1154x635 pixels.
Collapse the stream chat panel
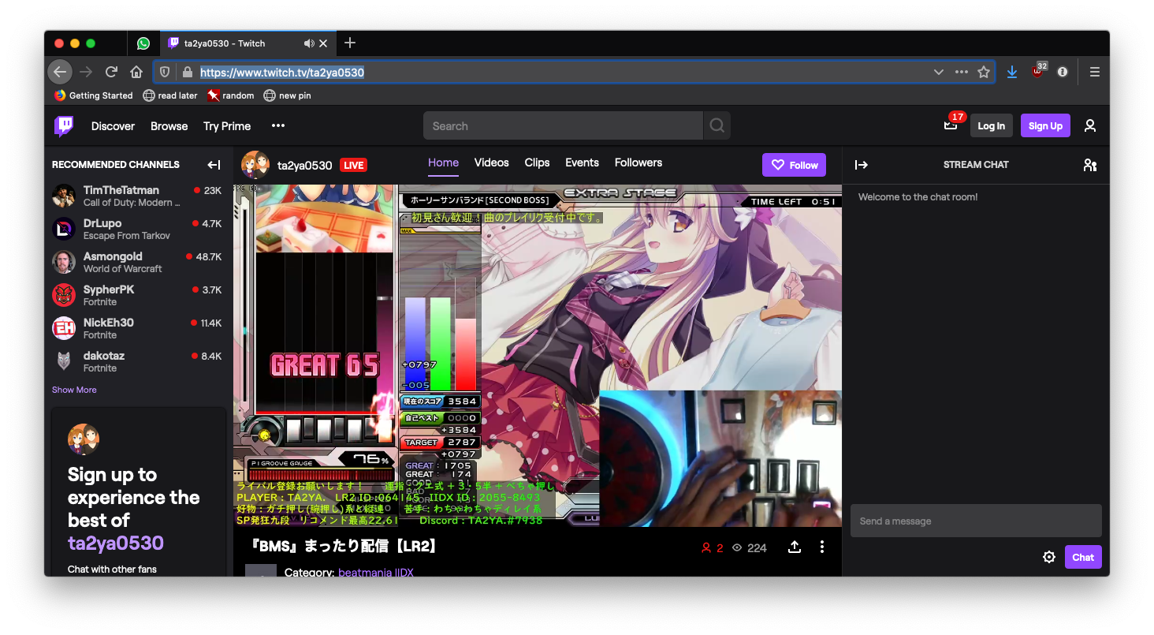862,165
